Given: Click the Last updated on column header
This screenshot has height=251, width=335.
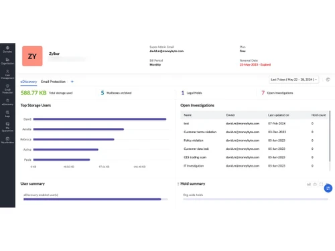Looking at the screenshot, I should (279, 115).
